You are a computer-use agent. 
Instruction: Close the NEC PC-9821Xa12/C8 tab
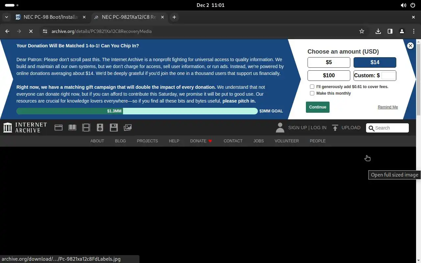[162, 17]
